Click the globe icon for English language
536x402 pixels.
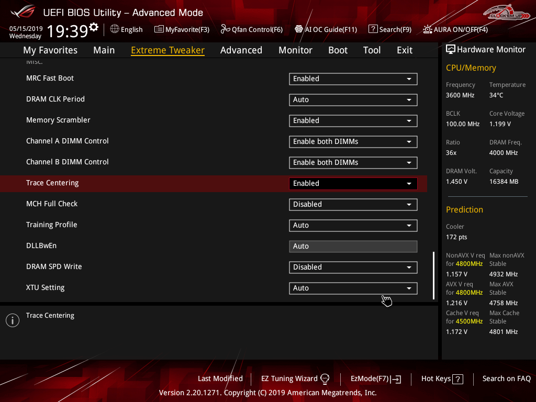115,29
